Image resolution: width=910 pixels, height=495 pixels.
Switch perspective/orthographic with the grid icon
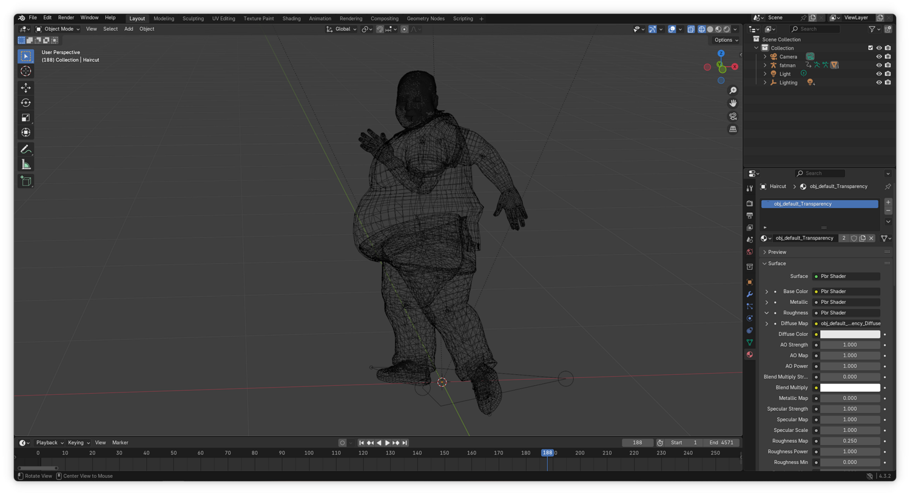coord(733,129)
